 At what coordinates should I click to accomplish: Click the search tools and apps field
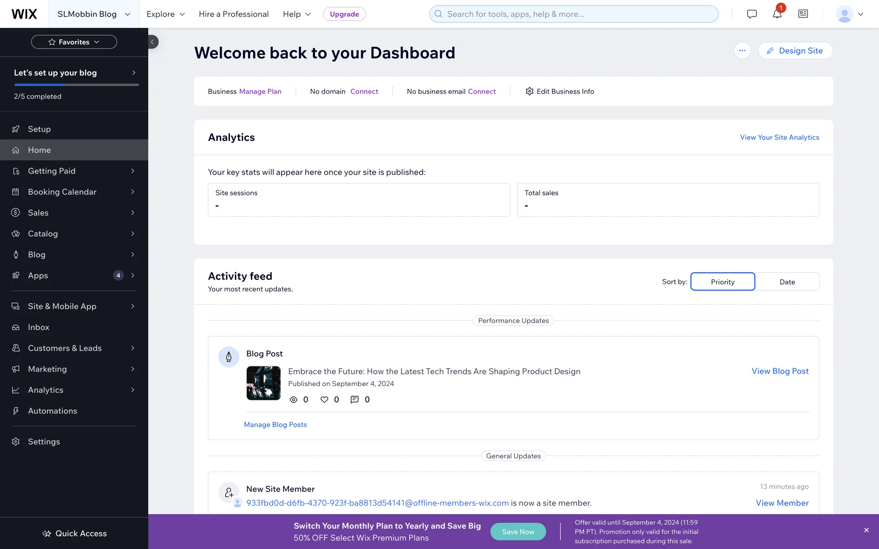[574, 14]
